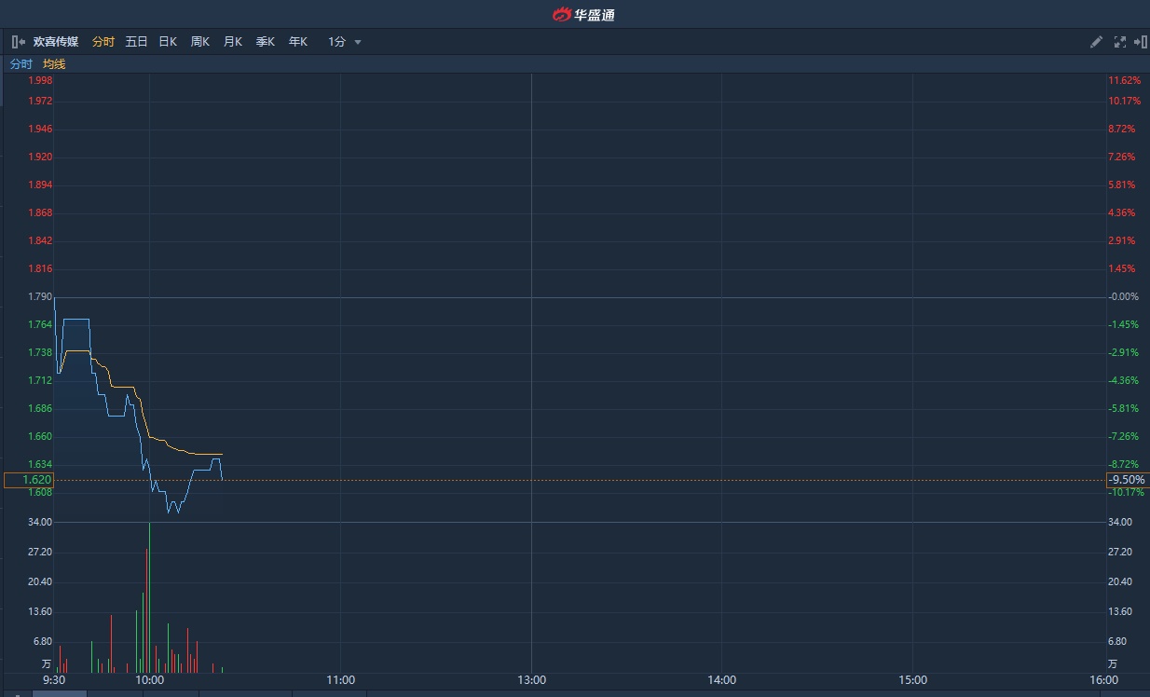Switch to the 五日 five-day view

[x=136, y=42]
